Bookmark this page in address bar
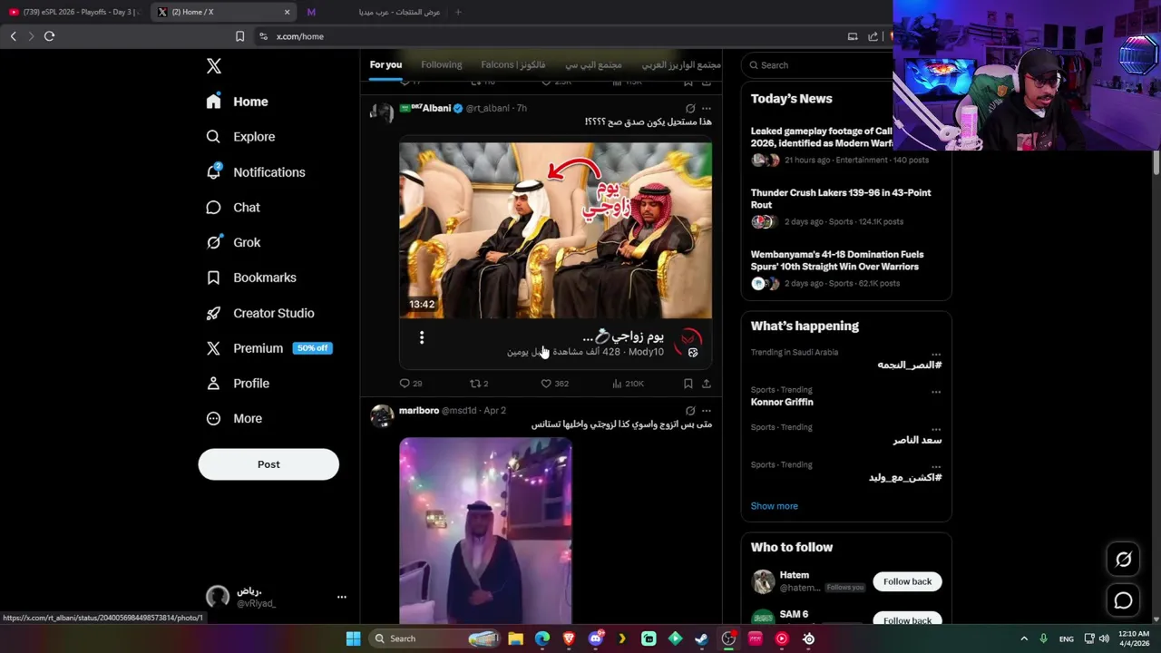1161x653 pixels. coord(239,36)
